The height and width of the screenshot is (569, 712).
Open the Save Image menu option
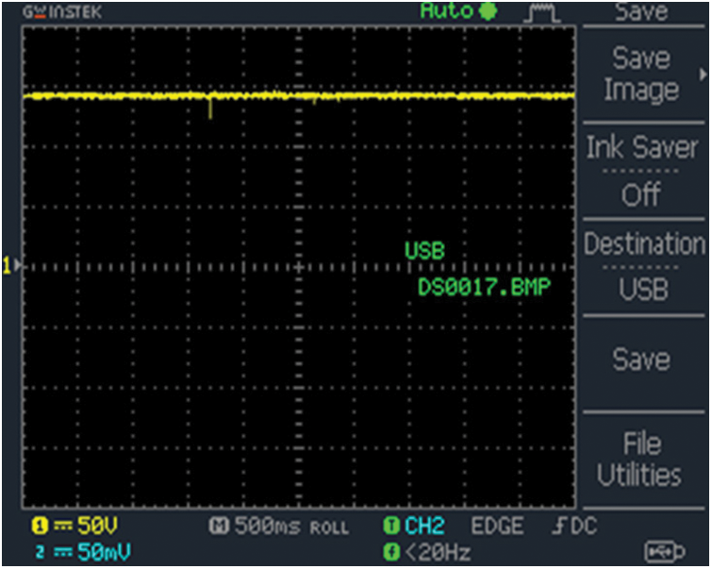coord(640,74)
